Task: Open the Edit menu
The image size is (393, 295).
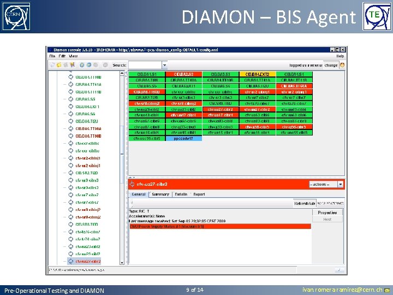Action: pyautogui.click(x=62, y=56)
